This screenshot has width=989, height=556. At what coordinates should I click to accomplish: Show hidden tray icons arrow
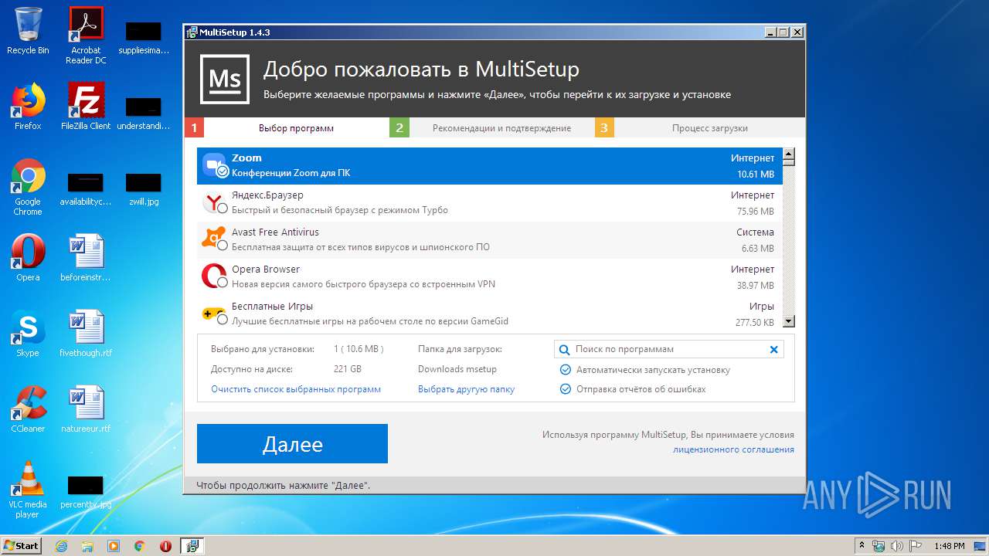click(862, 546)
